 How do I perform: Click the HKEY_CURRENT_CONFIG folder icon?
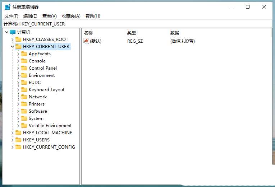coord(18,147)
